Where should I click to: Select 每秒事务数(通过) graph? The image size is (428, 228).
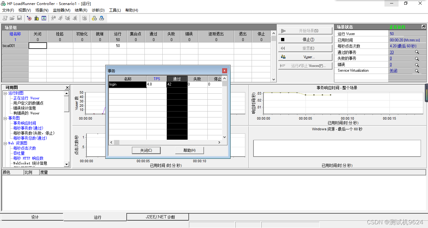tap(28, 128)
